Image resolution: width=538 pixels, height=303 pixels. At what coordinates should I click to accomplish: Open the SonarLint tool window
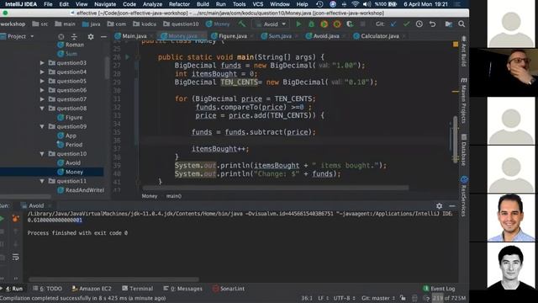(x=229, y=289)
